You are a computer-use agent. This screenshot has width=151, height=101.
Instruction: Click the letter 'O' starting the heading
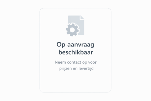click(59, 44)
